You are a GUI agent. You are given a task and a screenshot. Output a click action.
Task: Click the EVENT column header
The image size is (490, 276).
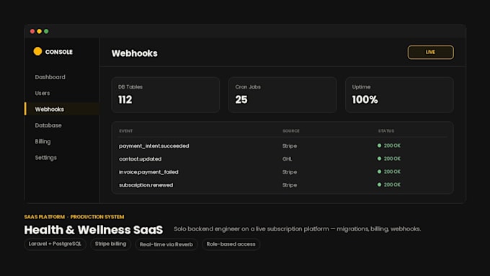(125, 131)
